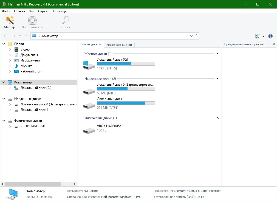Image resolution: width=277 pixels, height=202 pixels.
Task: Select Изображения in the folder tree
Action: coord(31,60)
